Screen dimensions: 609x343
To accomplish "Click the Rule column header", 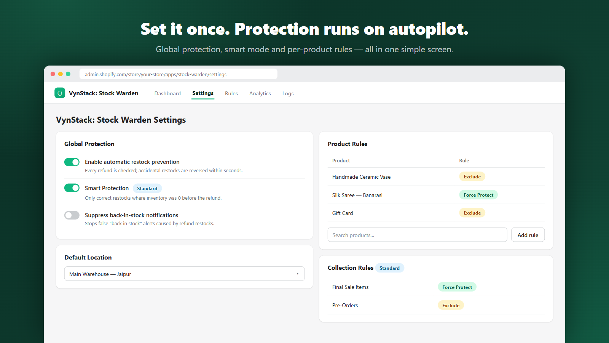I will (x=464, y=160).
